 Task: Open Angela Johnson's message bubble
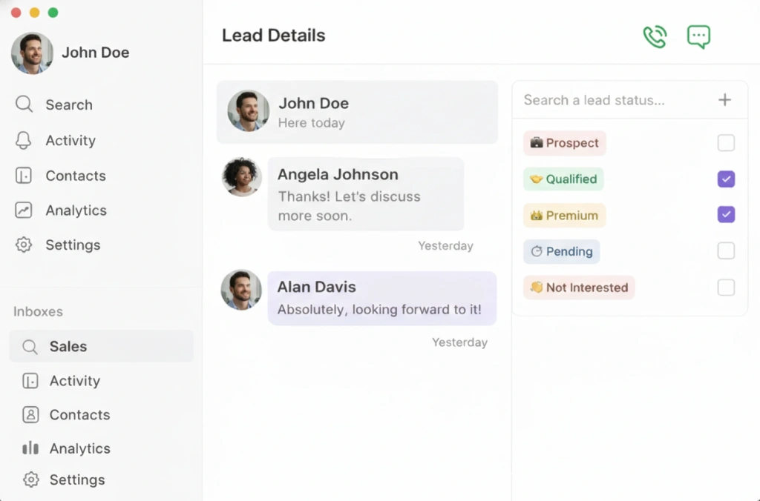tap(366, 193)
